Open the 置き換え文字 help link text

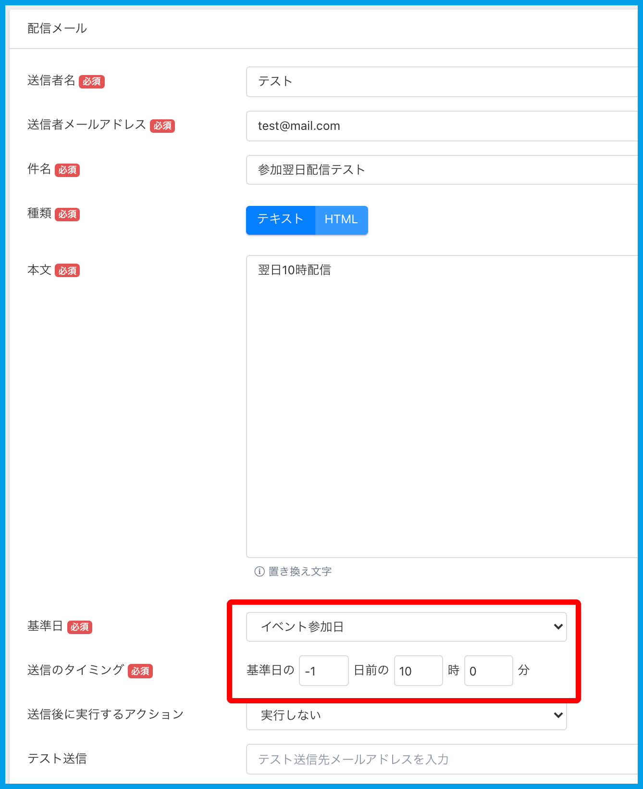pyautogui.click(x=300, y=572)
